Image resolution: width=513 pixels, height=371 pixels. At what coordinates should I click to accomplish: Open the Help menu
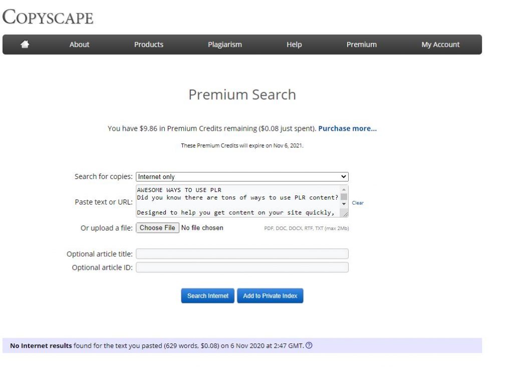[294, 45]
